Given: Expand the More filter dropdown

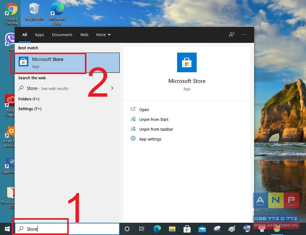Looking at the screenshot, I should [x=103, y=35].
